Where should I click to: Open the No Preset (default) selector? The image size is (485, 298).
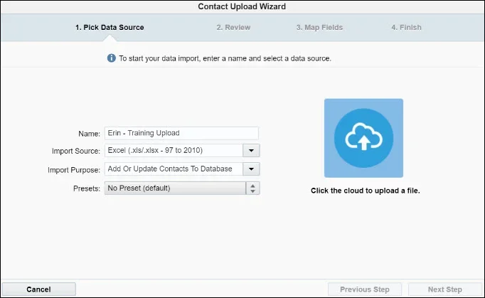point(175,188)
